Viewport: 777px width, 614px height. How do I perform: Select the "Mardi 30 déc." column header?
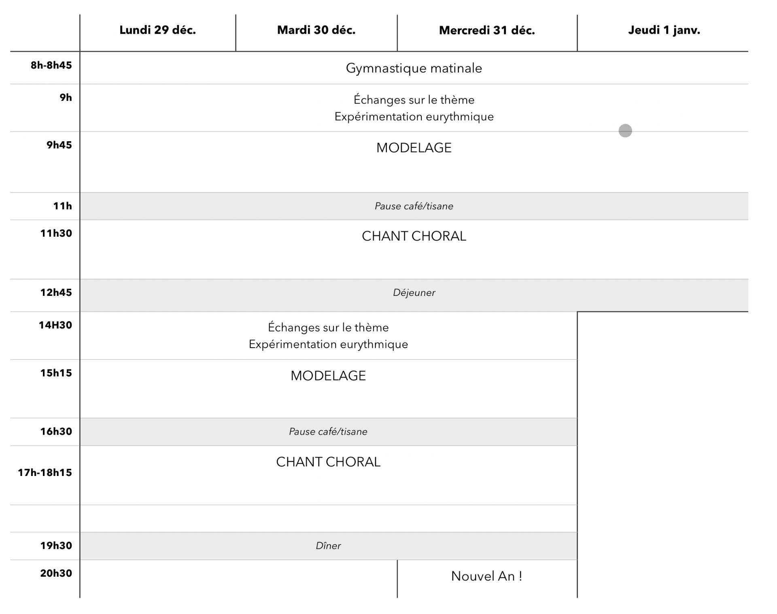pos(316,30)
